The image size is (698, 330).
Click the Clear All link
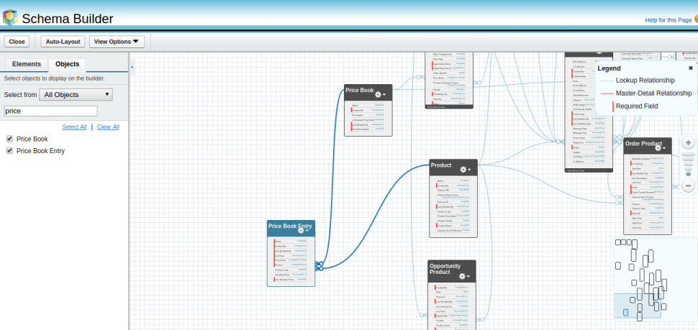(x=108, y=127)
